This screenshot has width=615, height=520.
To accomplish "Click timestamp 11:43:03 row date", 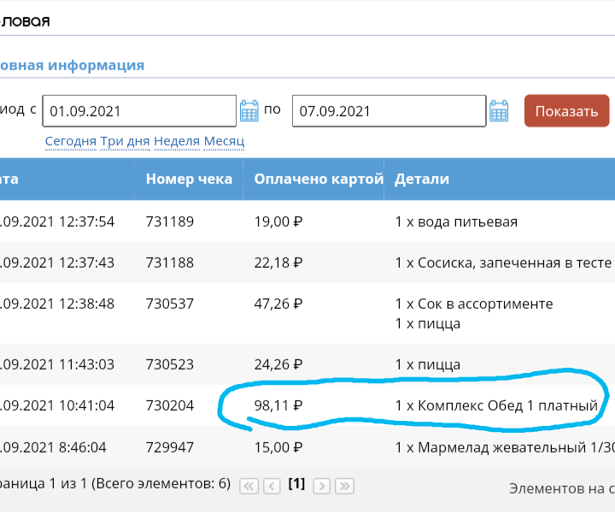I will [86, 365].
